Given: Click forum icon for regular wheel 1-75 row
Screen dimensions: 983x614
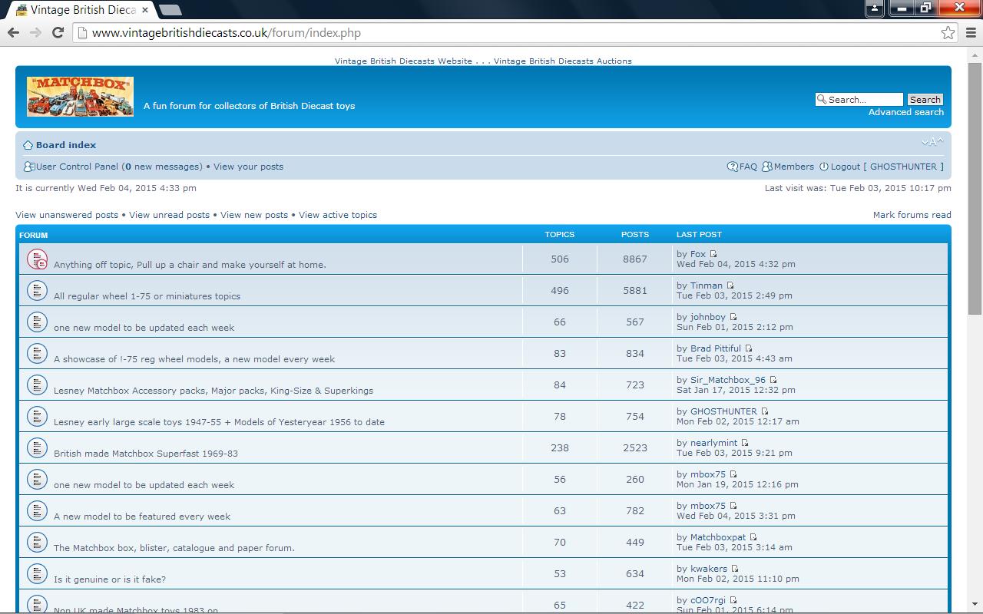Looking at the screenshot, I should coord(37,290).
